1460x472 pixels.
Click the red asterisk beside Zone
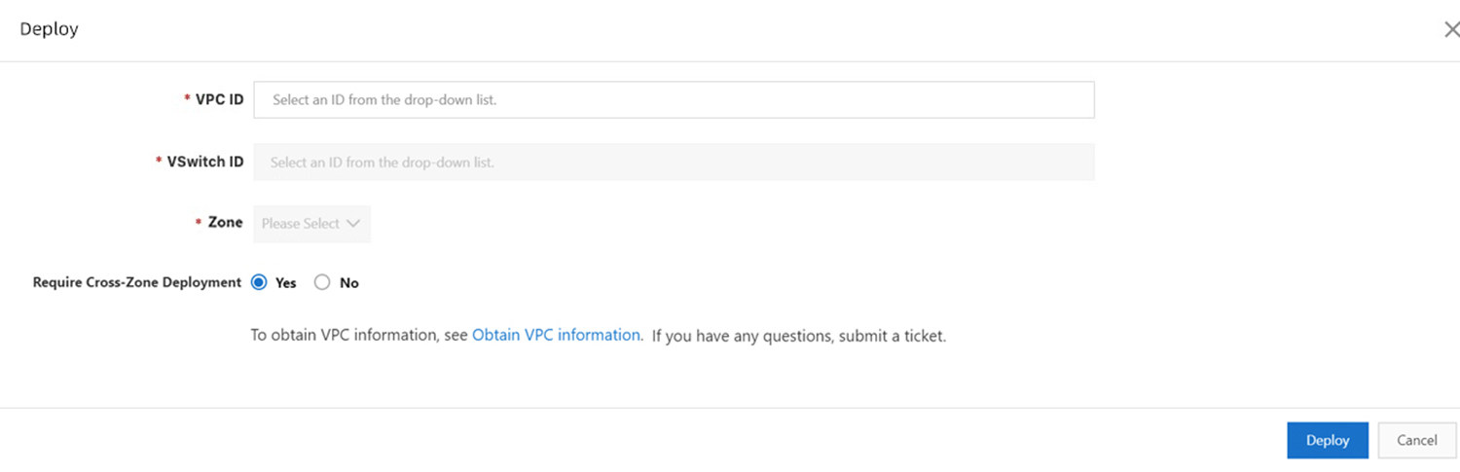(199, 223)
